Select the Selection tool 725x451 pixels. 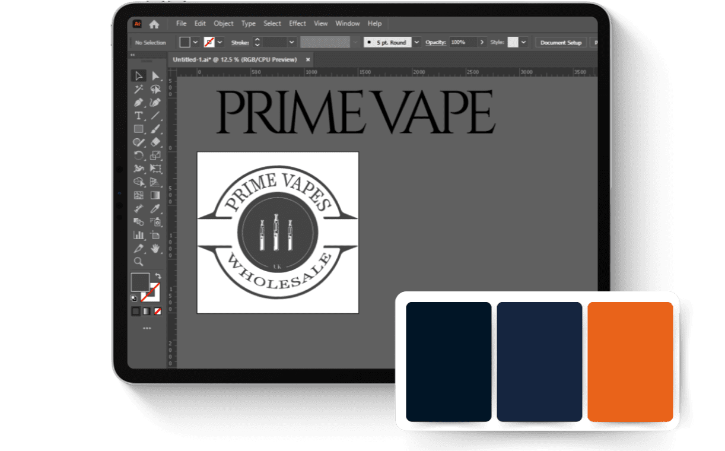click(x=139, y=76)
